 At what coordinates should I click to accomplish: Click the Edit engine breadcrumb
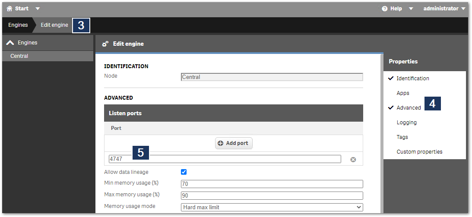[54, 25]
